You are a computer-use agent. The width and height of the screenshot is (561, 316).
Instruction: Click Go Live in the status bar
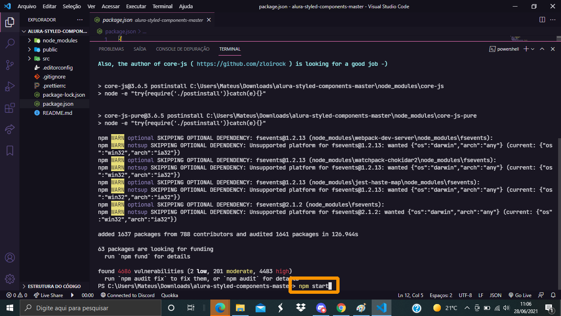point(520,295)
